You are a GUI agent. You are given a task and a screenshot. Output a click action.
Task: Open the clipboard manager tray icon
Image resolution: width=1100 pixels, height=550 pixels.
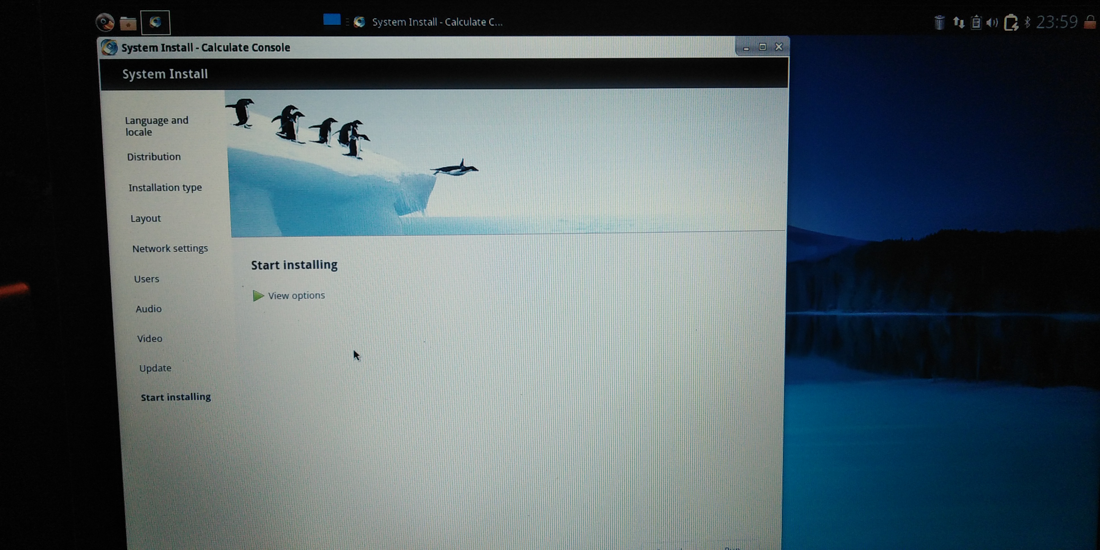pyautogui.click(x=976, y=22)
